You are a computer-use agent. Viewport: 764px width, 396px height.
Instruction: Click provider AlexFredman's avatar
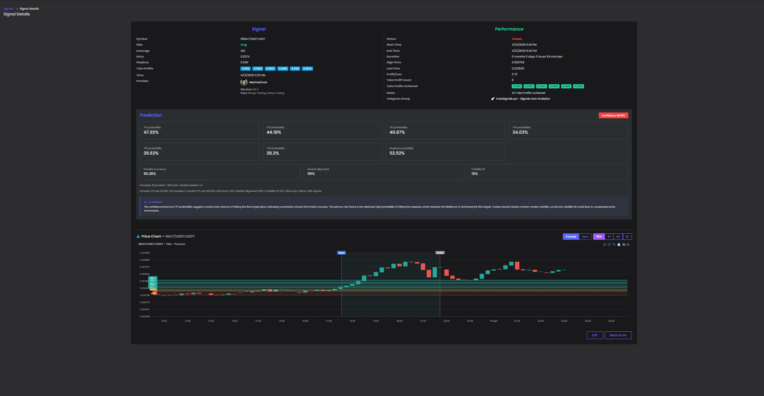tap(244, 82)
